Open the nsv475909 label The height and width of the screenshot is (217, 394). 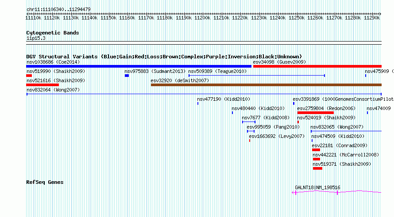(x=379, y=71)
